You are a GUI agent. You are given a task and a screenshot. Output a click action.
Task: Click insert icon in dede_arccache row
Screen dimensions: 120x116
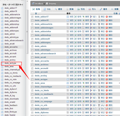91,61
